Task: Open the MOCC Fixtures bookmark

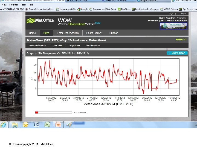Action: (x=169, y=9)
